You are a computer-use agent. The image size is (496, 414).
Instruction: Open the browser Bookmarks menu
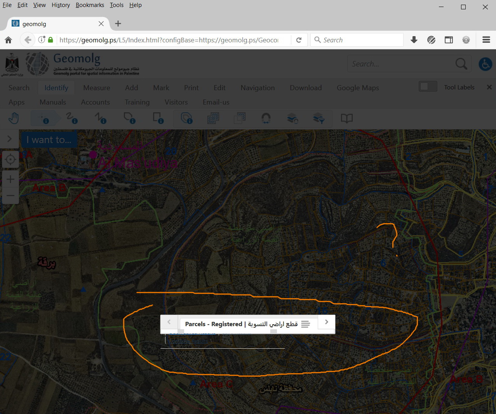click(x=90, y=5)
